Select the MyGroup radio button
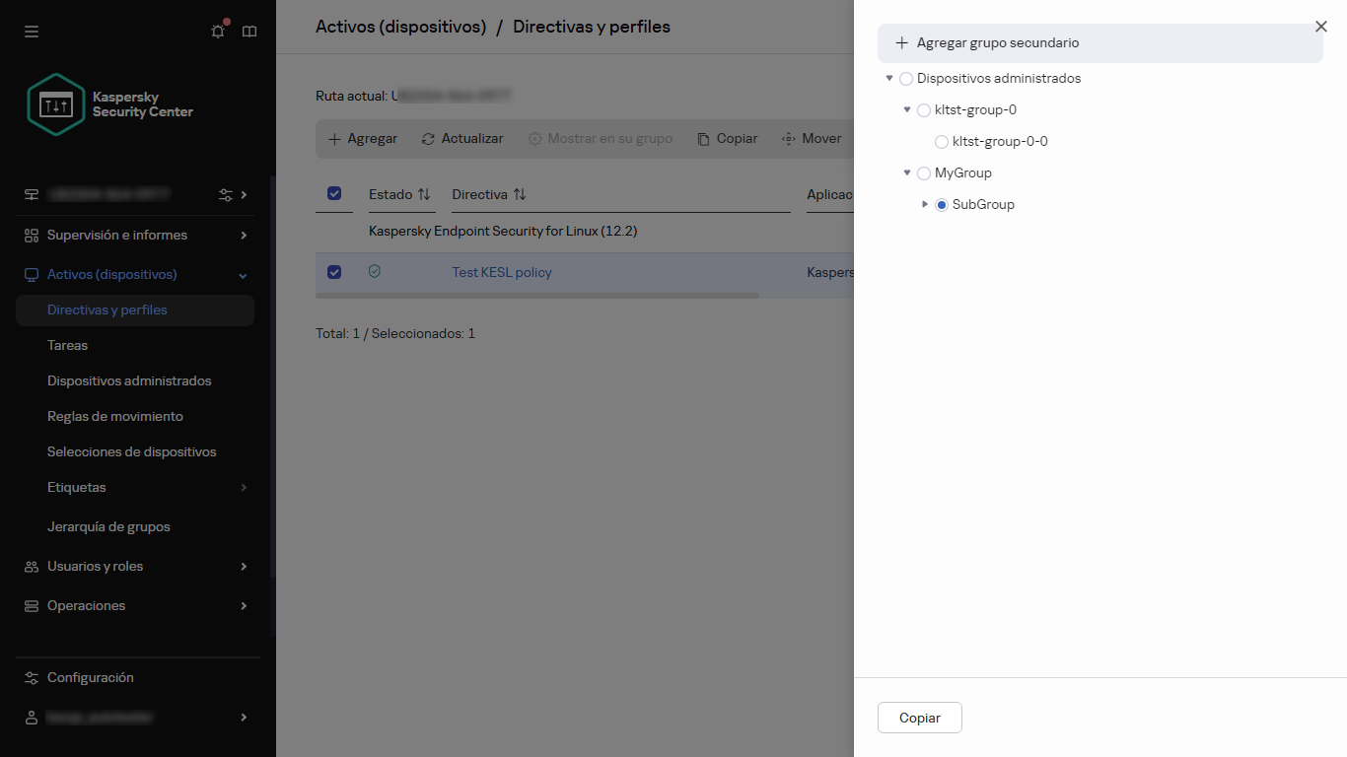Screen dimensions: 1347x757 924,173
